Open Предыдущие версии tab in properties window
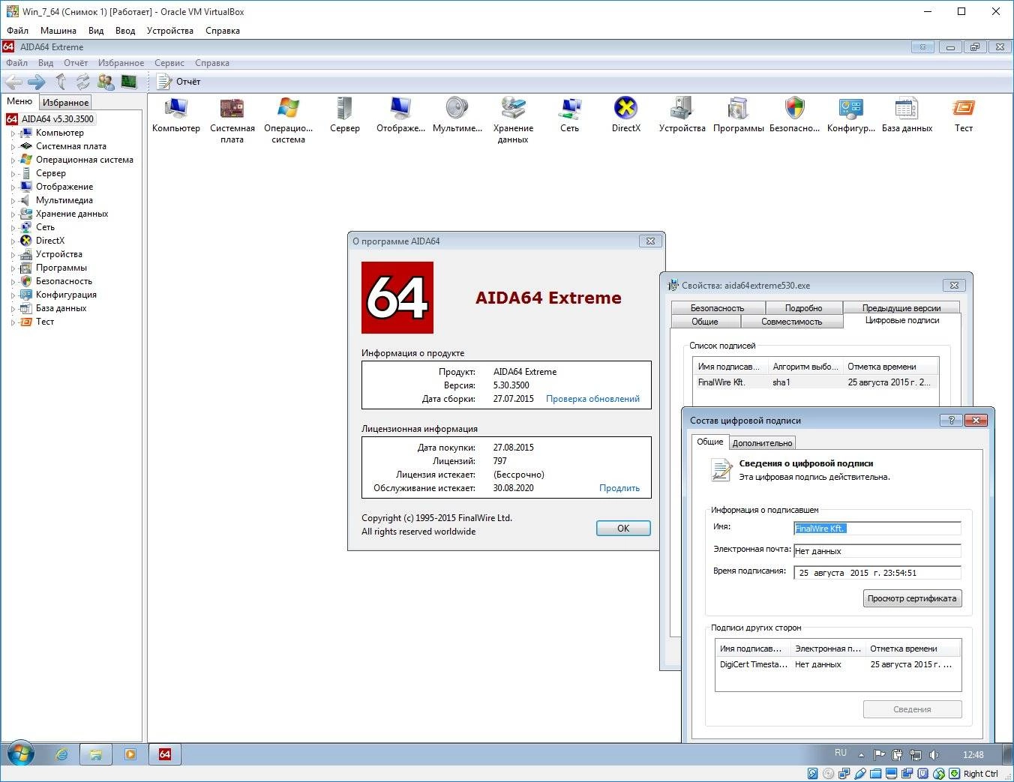Screen dimensions: 1014x782 pyautogui.click(x=901, y=308)
